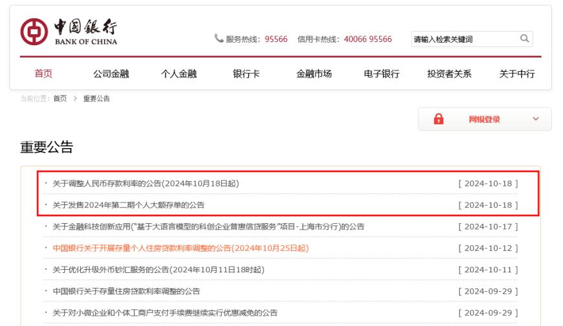Open the 关于中行 menu
The width and height of the screenshot is (563, 326).
pos(517,74)
